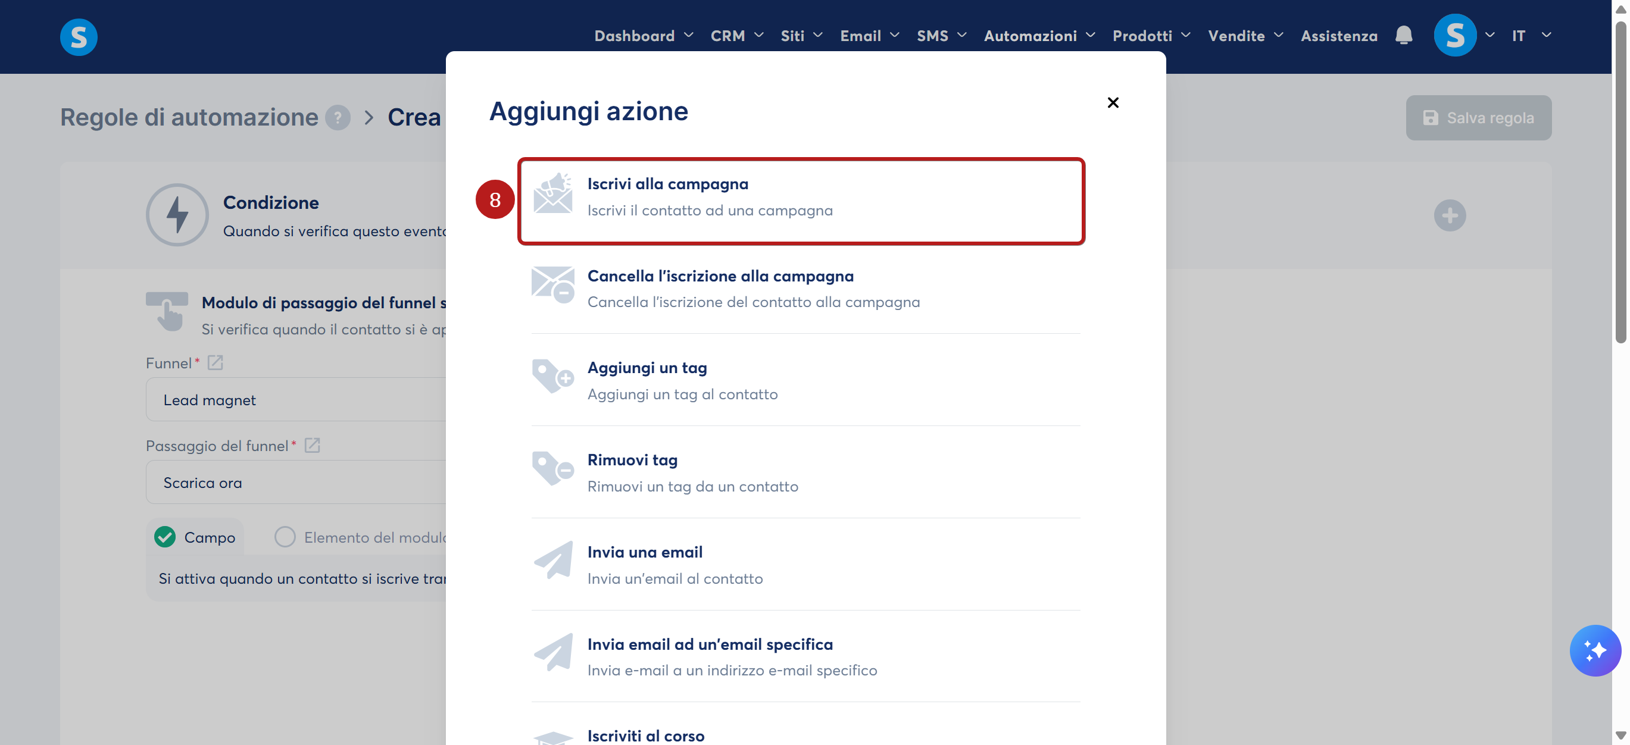Choose Cancella l'iscrizione alla campagna action

pos(805,289)
